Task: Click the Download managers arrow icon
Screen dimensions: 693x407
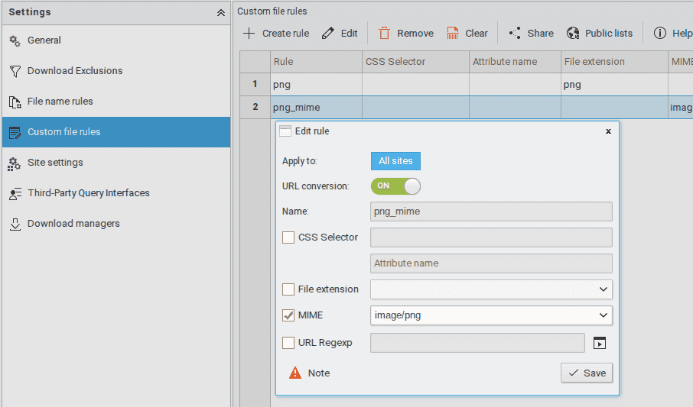Action: click(15, 224)
